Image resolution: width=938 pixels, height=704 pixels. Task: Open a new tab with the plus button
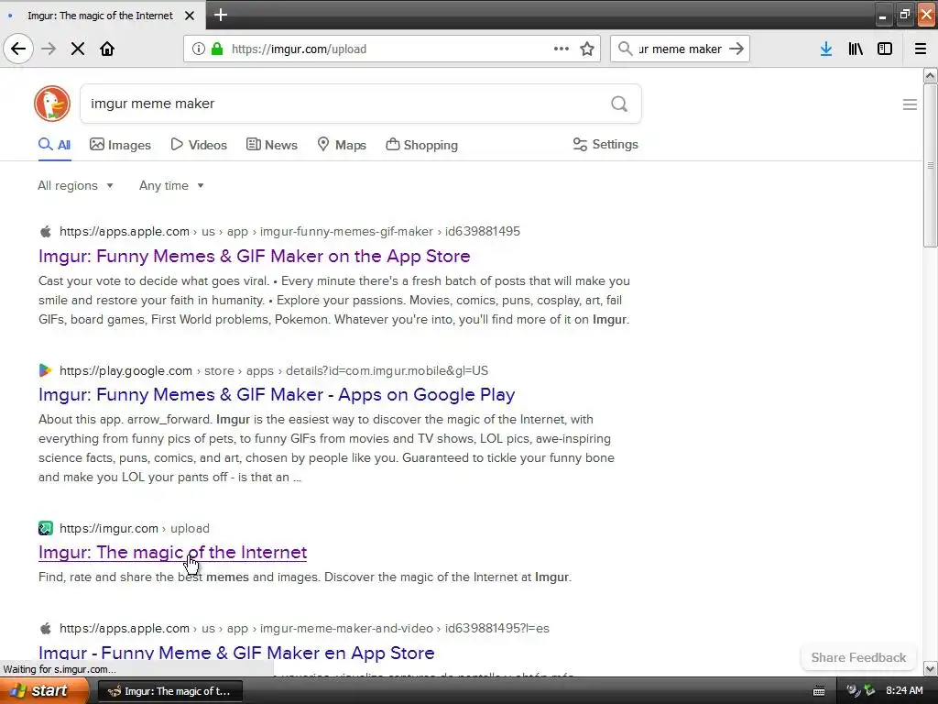point(221,15)
